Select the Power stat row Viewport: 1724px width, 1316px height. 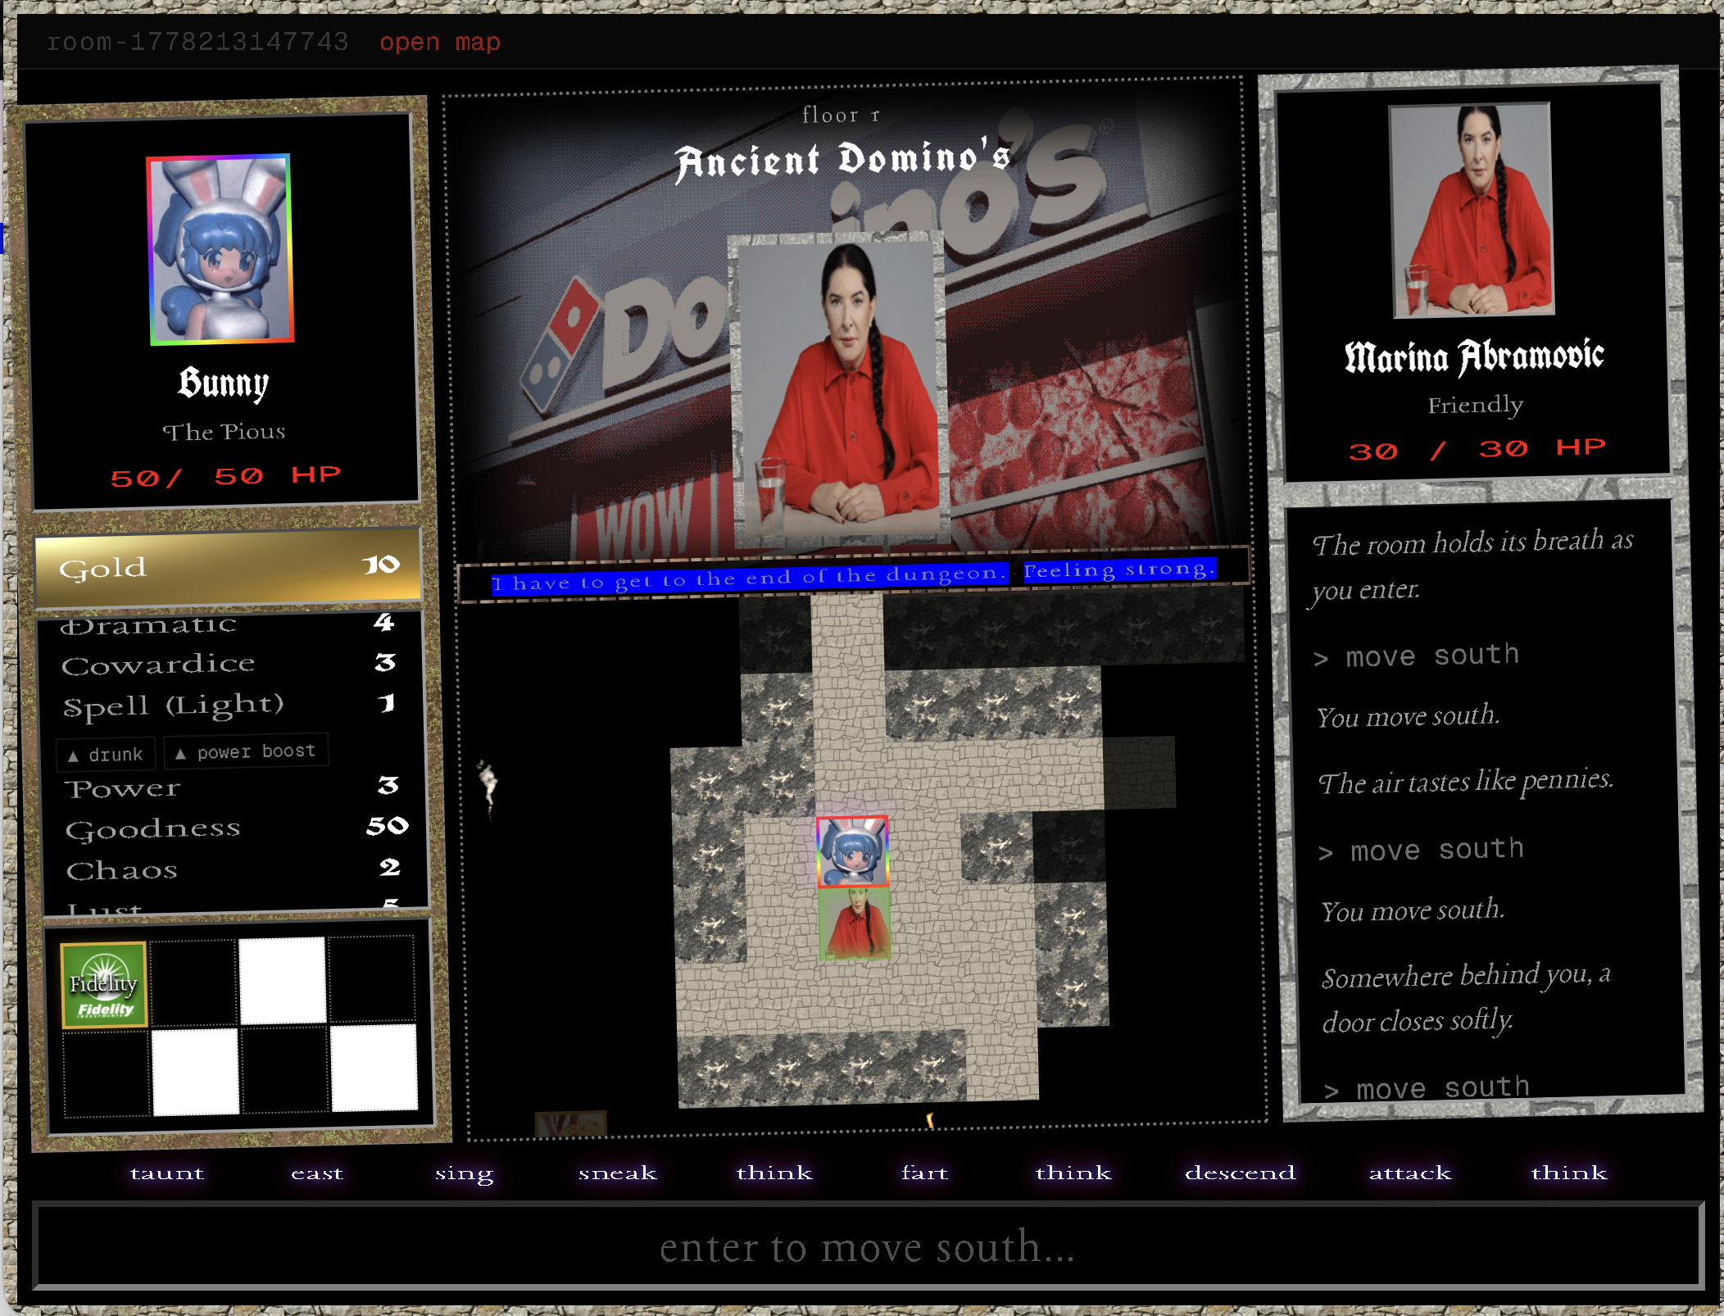[x=232, y=787]
